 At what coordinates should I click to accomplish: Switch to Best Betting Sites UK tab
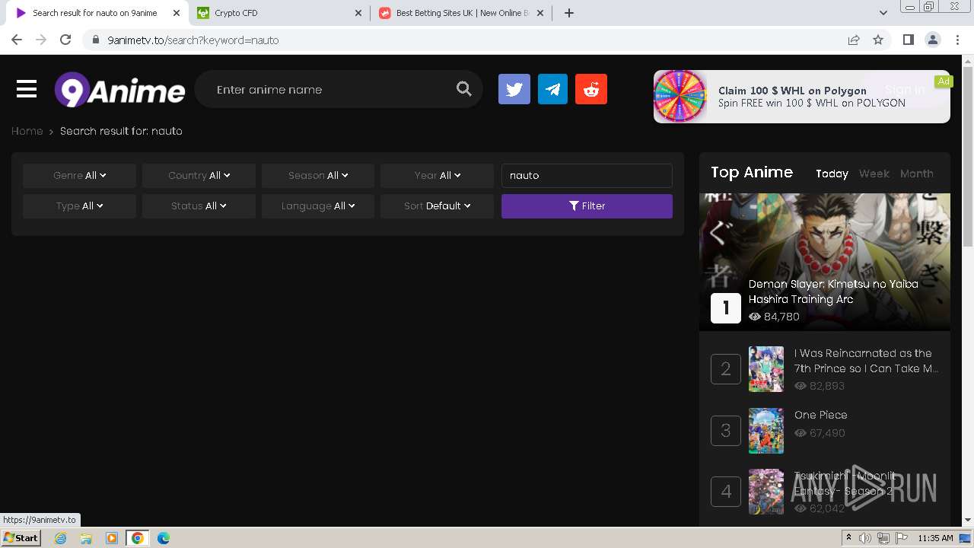460,13
